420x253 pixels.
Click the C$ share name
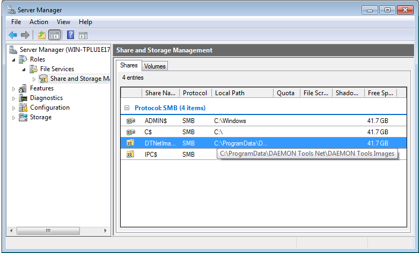click(148, 132)
